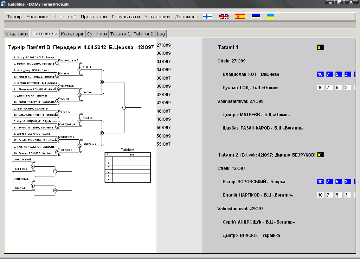The width and height of the screenshot is (360, 259).
Task: Award blue 5 points to Віктор ВОРОВСЬКИЙ
Action: (338, 182)
